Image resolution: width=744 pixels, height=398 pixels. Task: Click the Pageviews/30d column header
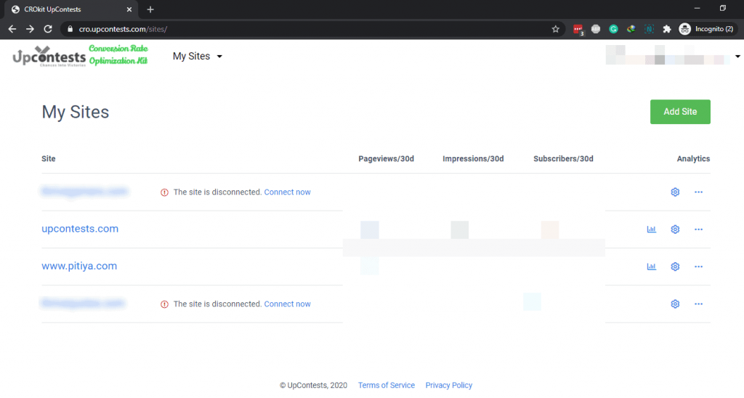(x=387, y=159)
